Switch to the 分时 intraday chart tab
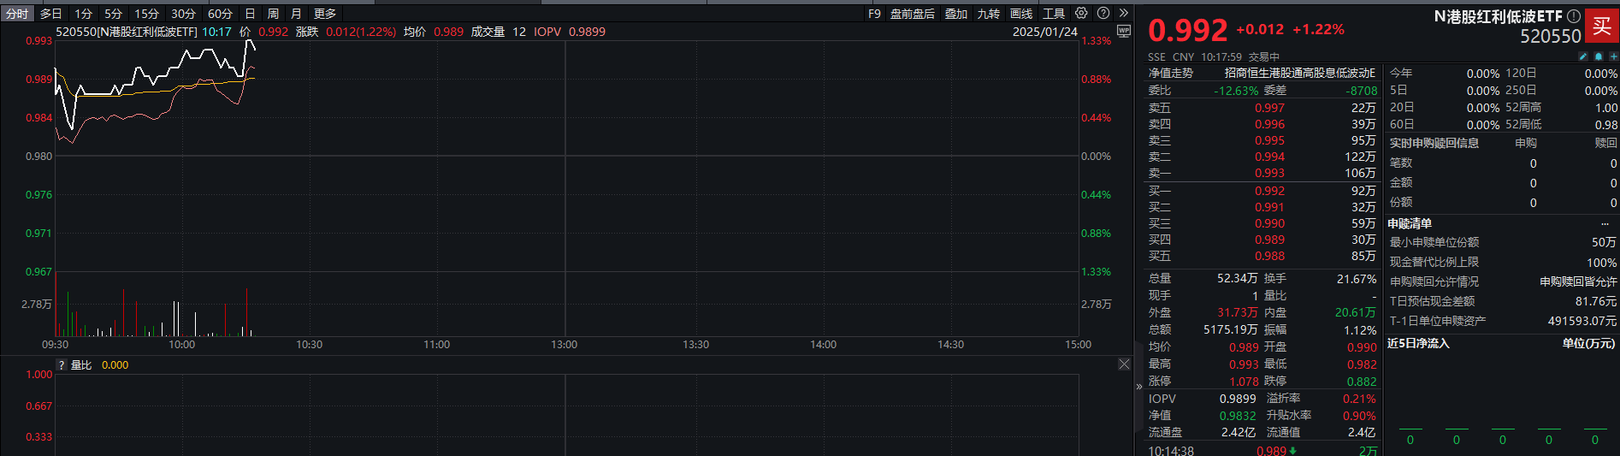 pyautogui.click(x=17, y=14)
